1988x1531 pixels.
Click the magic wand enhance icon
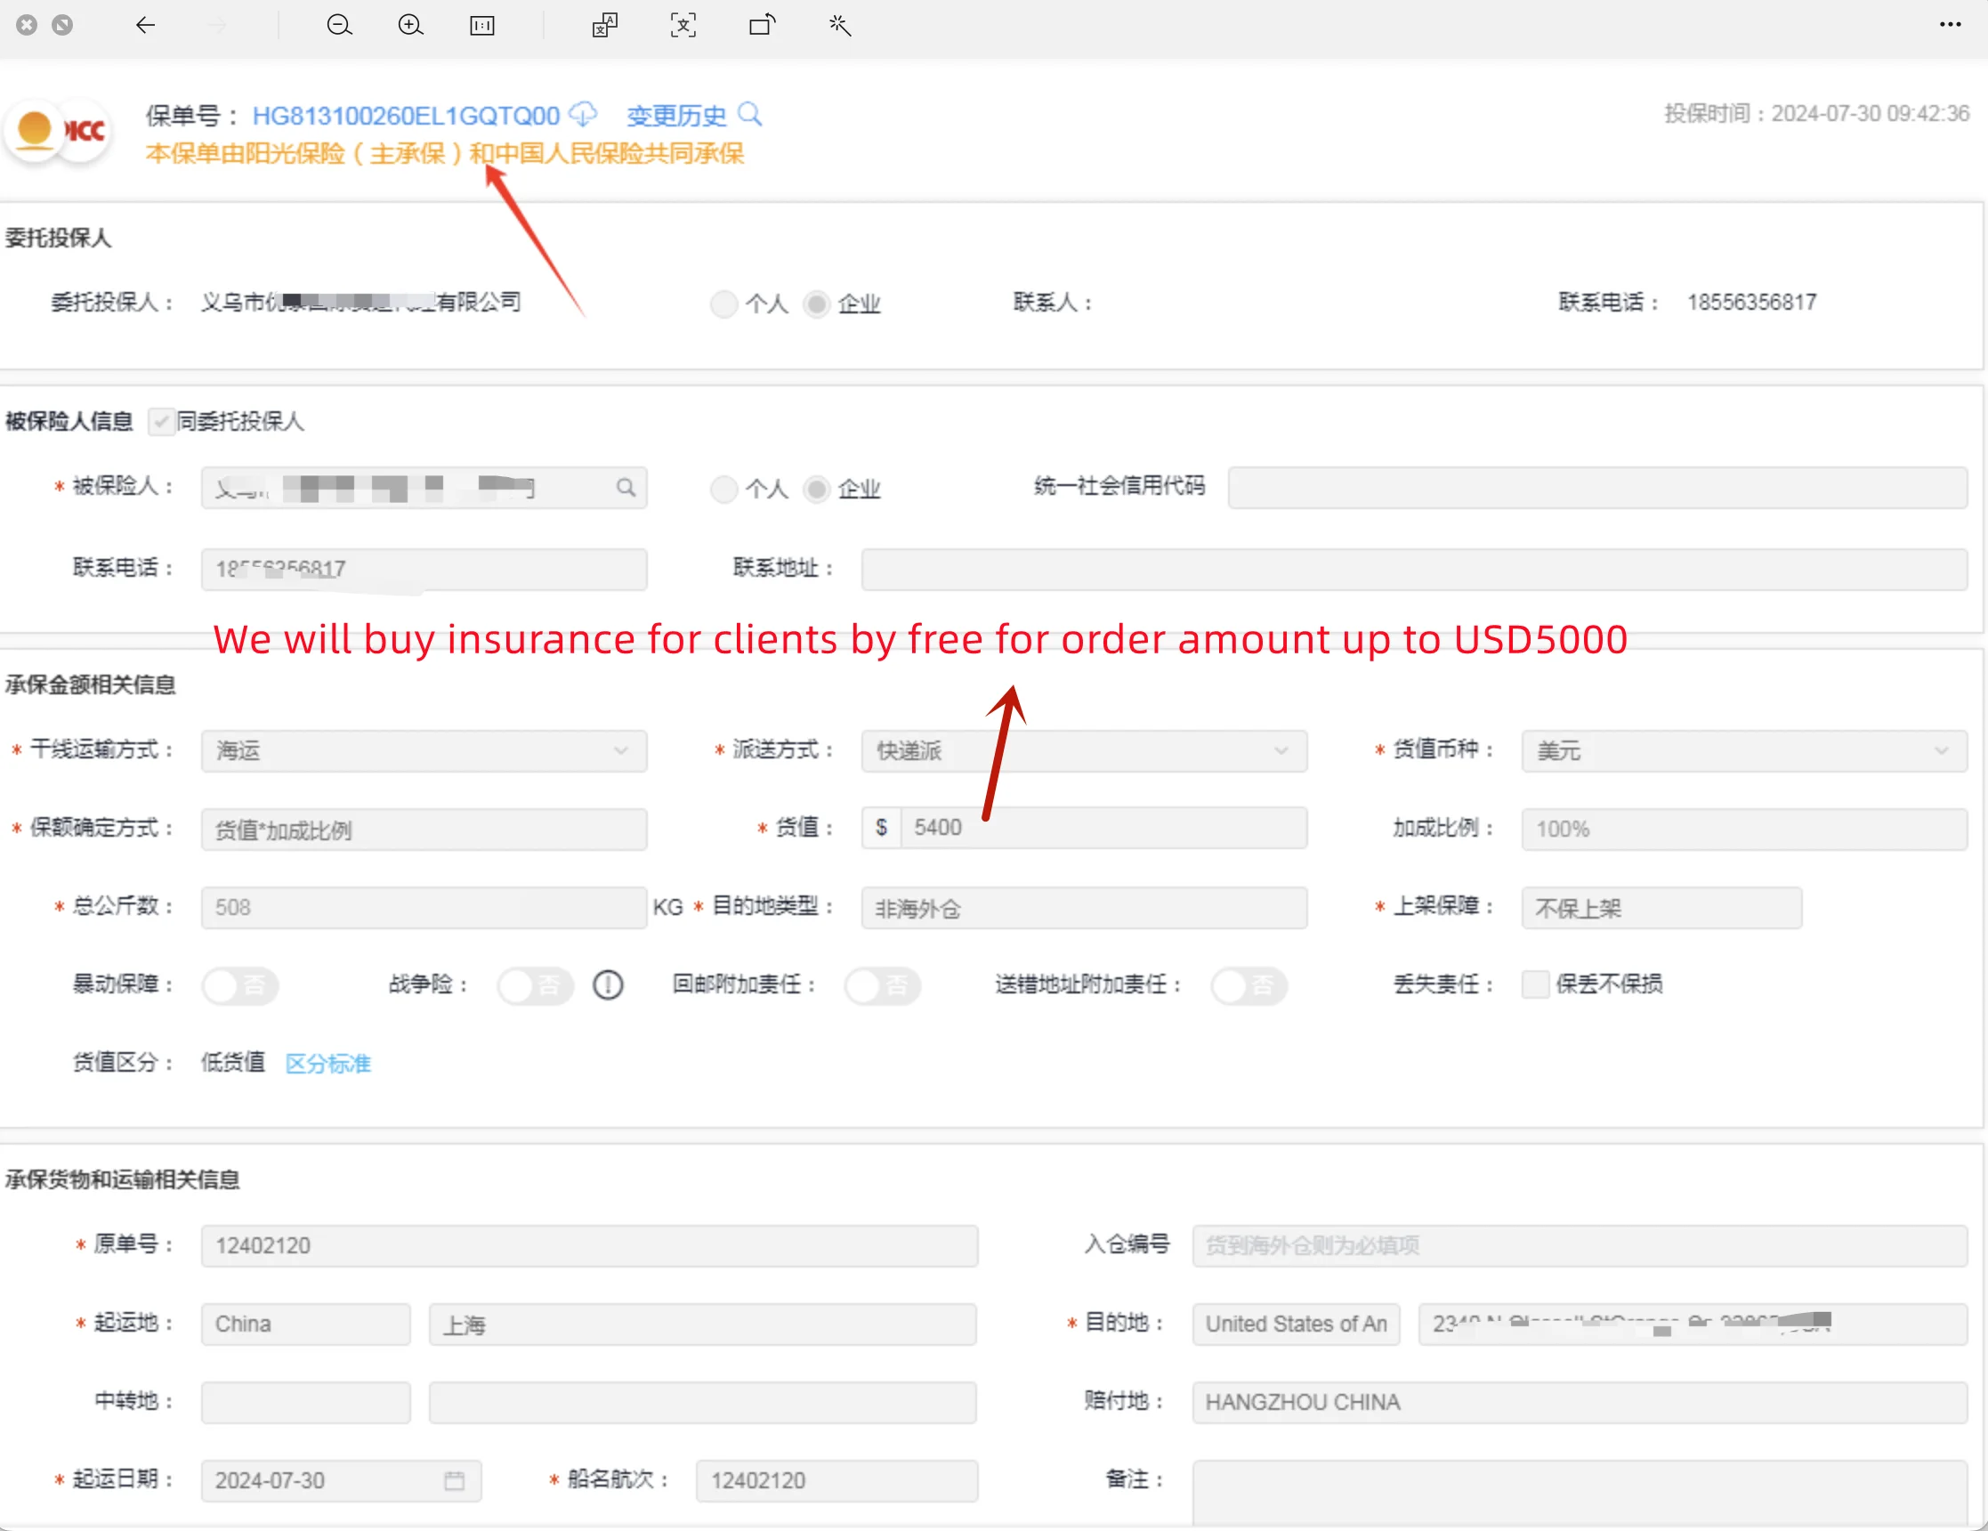[839, 26]
